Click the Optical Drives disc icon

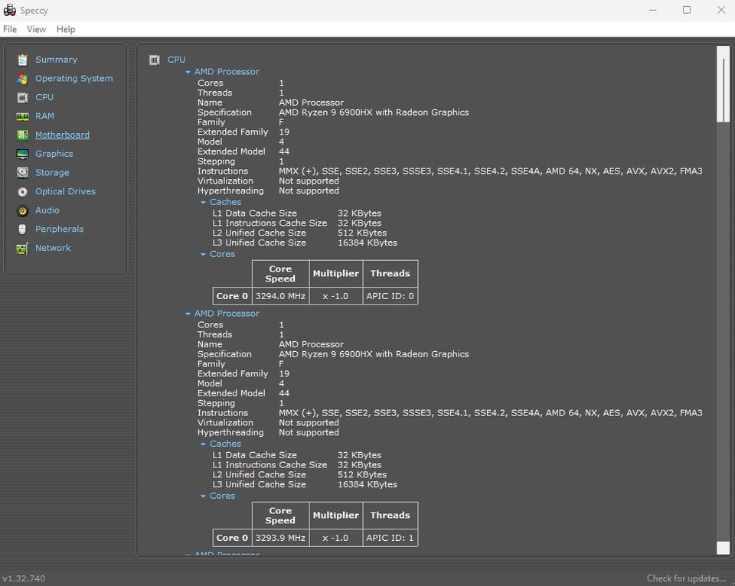(22, 191)
